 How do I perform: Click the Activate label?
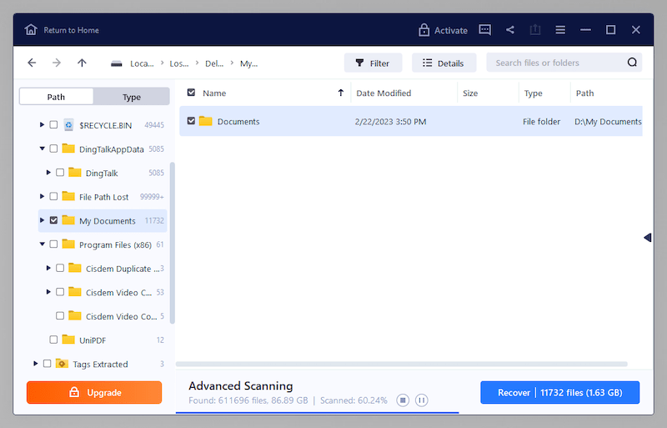(451, 30)
